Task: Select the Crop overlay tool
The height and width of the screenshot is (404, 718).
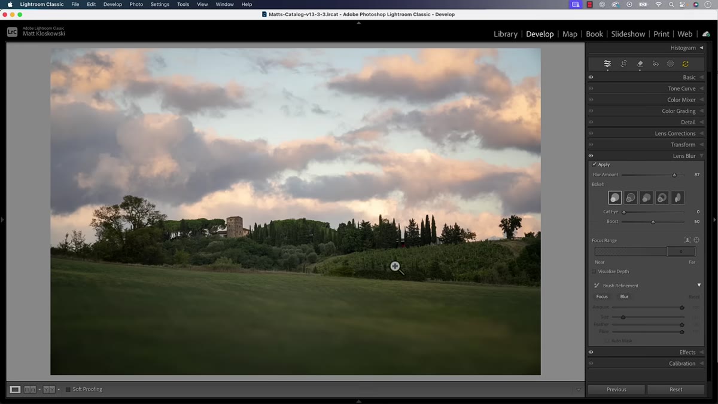Action: point(623,64)
